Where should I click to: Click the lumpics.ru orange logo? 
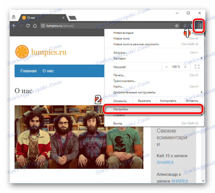41,52
